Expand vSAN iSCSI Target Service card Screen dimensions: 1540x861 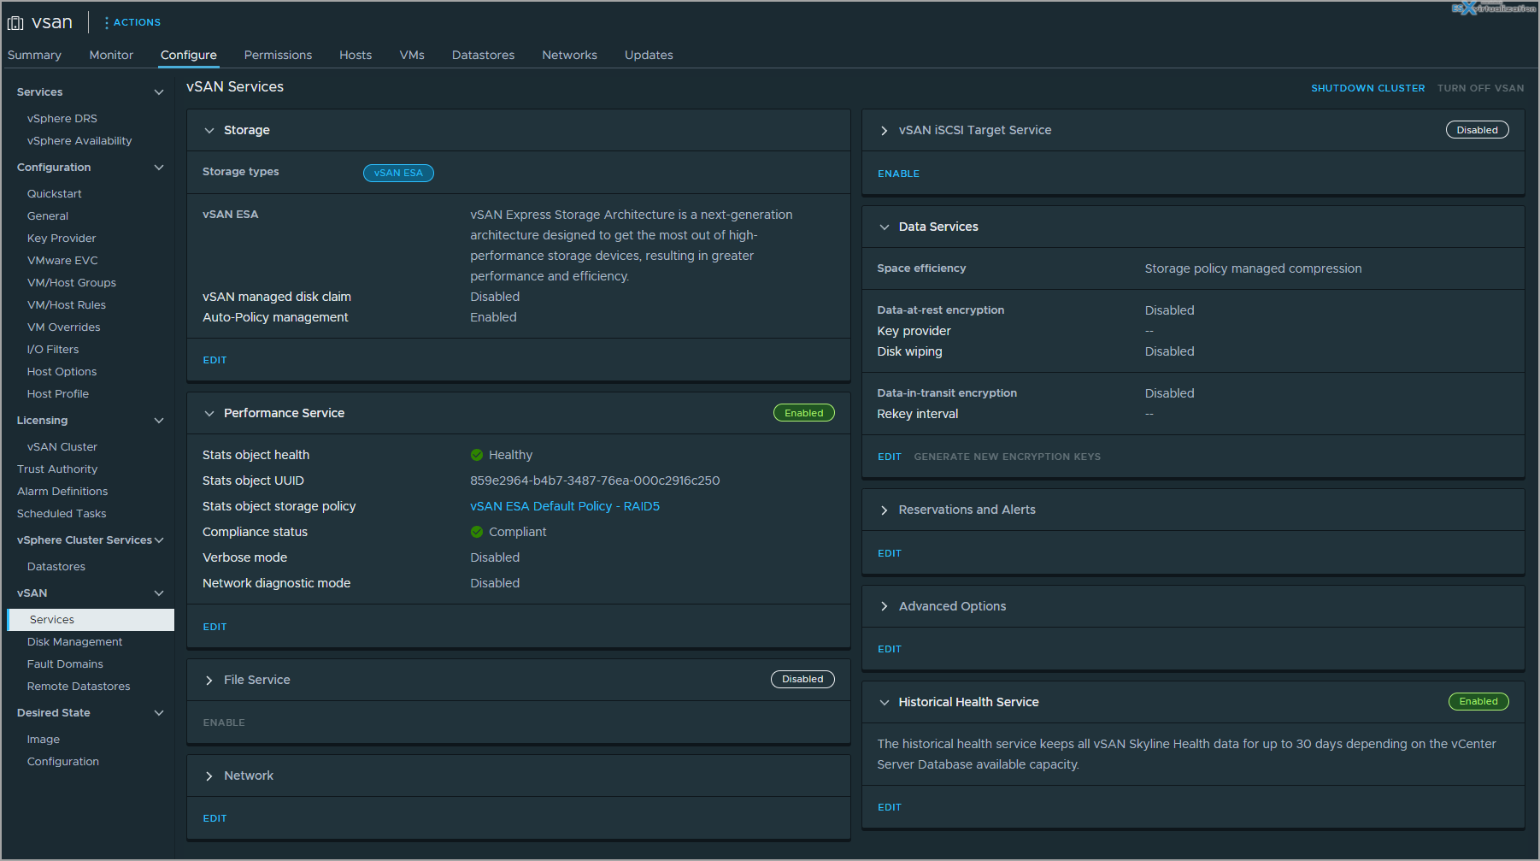tap(885, 131)
